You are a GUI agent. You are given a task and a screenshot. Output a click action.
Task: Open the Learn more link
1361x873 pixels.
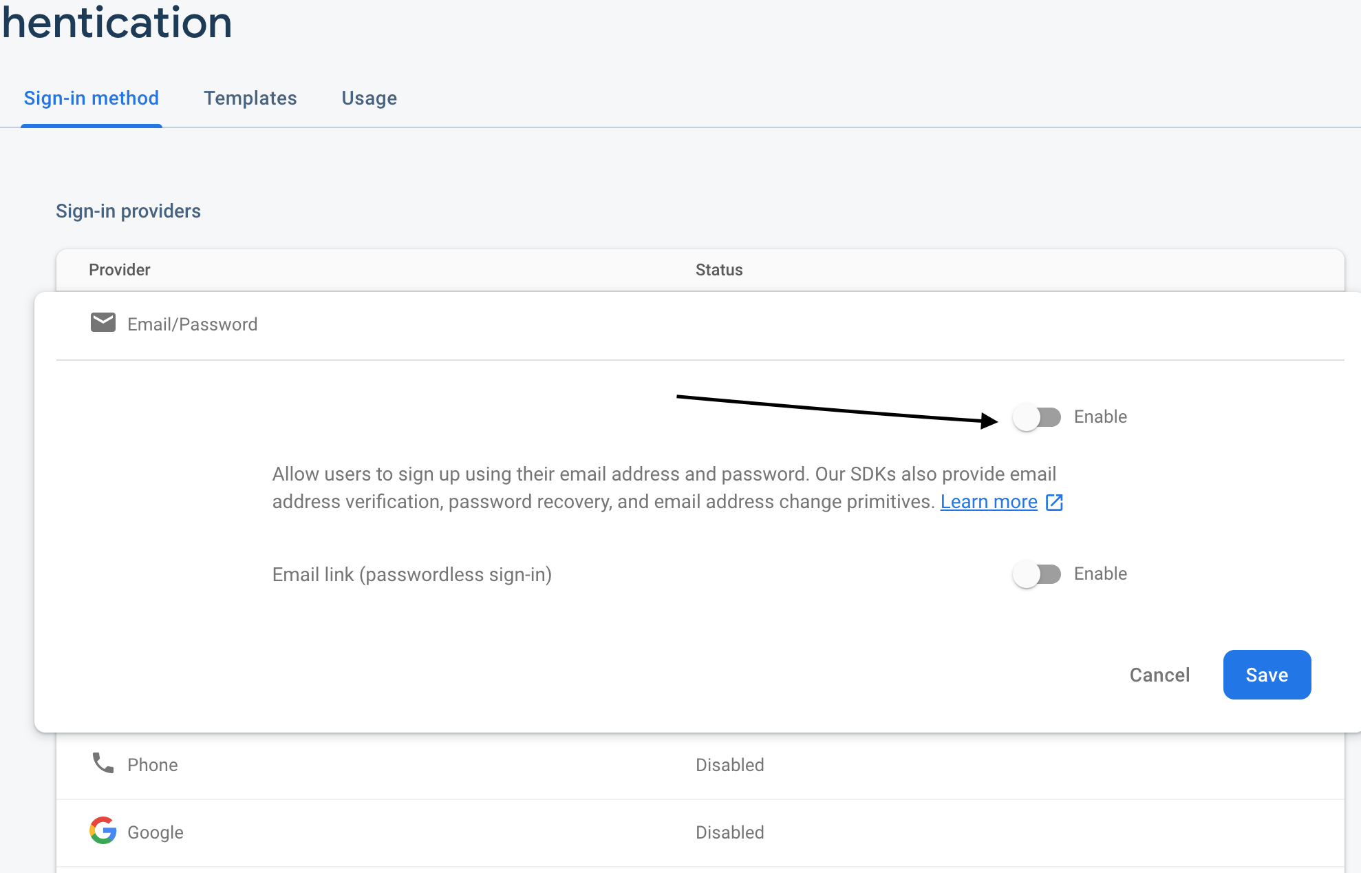[989, 502]
